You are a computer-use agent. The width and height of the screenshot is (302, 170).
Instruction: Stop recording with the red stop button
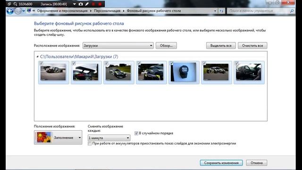[100, 4]
